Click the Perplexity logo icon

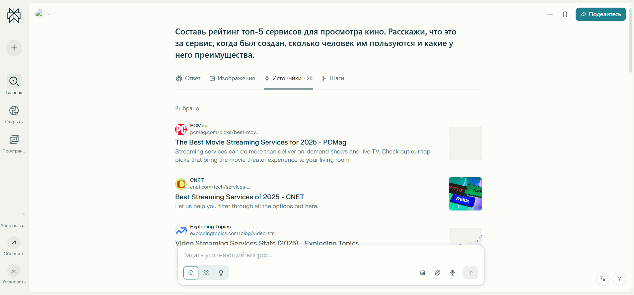pos(14,15)
